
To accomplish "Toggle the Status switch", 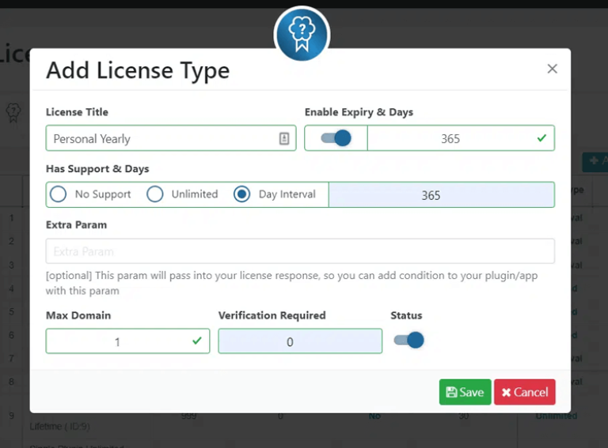I will tap(408, 341).
